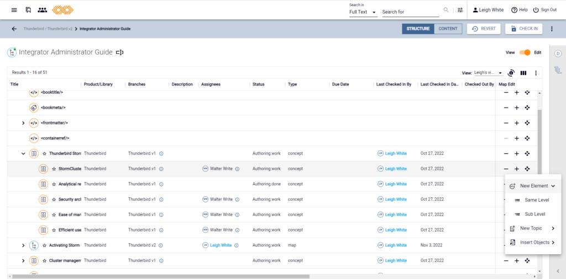566x279 pixels.
Task: Open the Insert Objects submenu
Action: pyautogui.click(x=533, y=242)
